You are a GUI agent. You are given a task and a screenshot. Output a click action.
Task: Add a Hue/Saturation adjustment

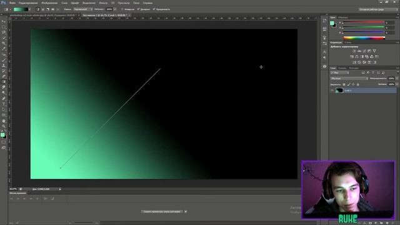tap(352, 57)
